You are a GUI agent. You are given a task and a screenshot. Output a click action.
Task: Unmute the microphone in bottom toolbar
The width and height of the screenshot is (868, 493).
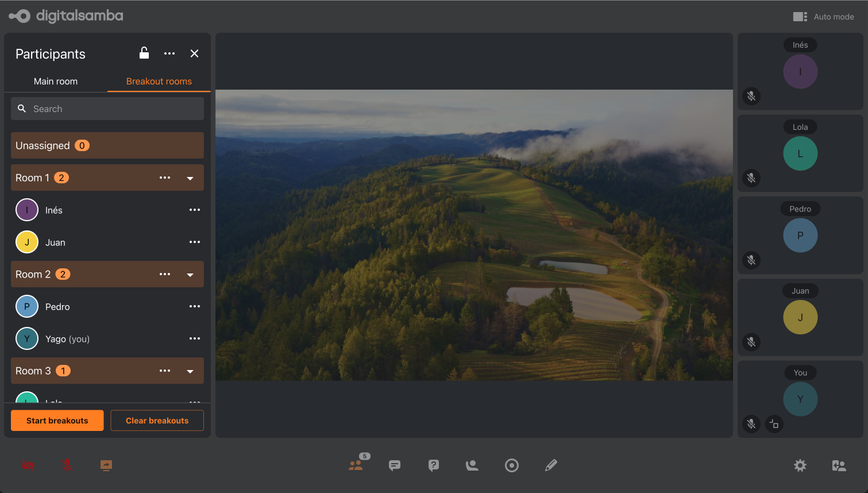(67, 465)
